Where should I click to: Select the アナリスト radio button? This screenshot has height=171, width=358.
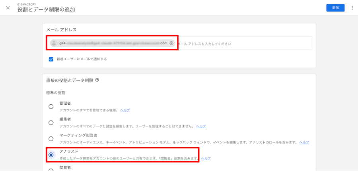[51, 155]
